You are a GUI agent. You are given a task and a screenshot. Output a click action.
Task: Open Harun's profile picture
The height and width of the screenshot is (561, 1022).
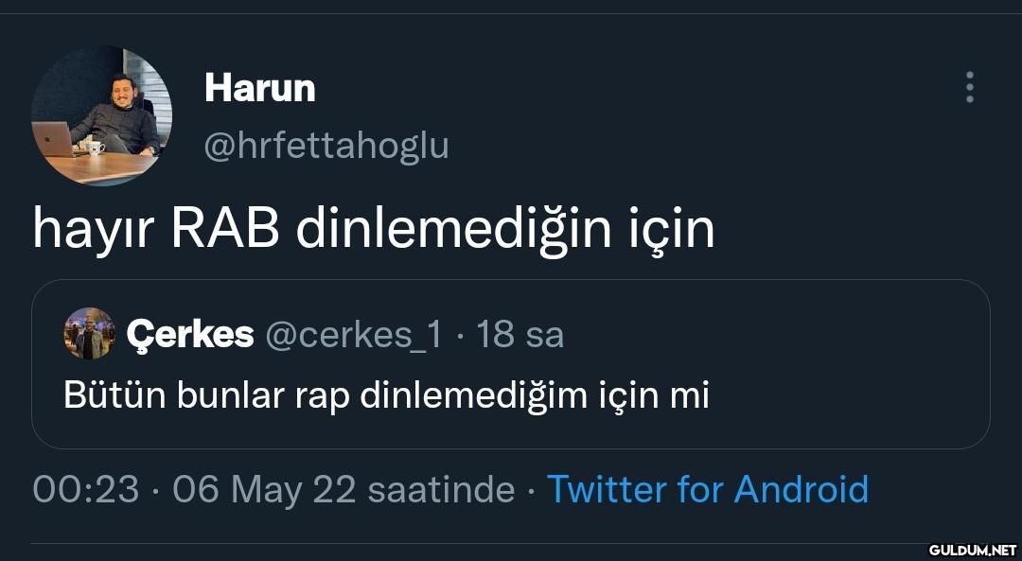pos(101,114)
